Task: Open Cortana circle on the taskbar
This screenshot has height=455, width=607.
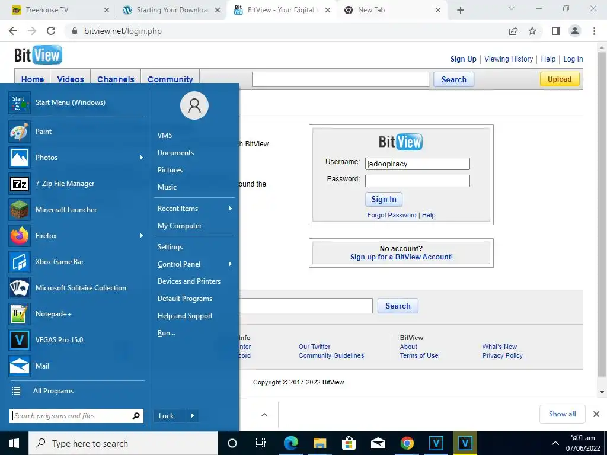Action: click(x=232, y=443)
